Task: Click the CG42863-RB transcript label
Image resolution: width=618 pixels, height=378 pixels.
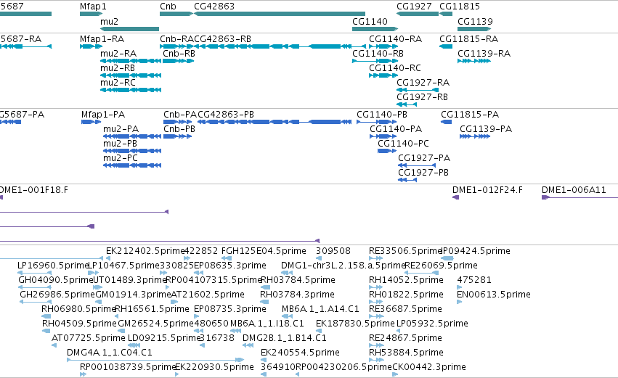Action: tap(223, 39)
